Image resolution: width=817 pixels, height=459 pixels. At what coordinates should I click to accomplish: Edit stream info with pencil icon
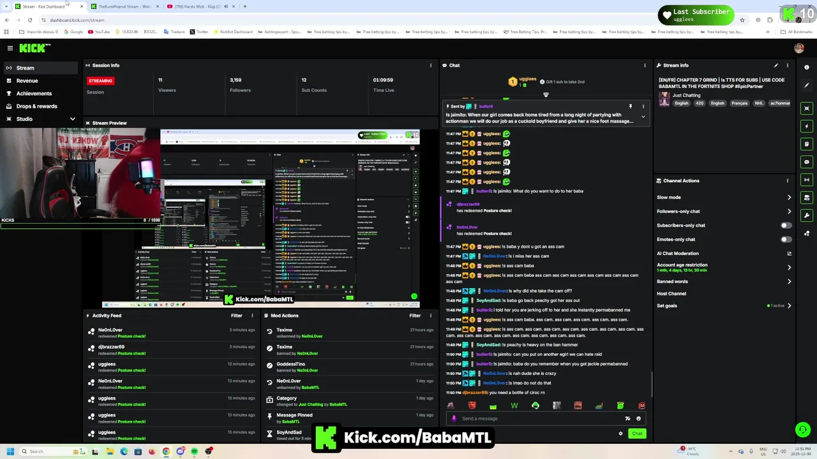776,65
